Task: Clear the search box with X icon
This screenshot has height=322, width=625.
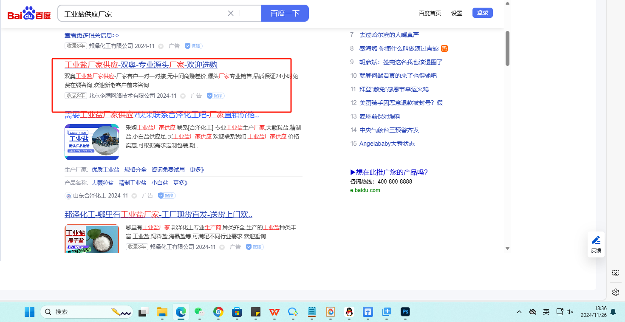Action: click(231, 13)
